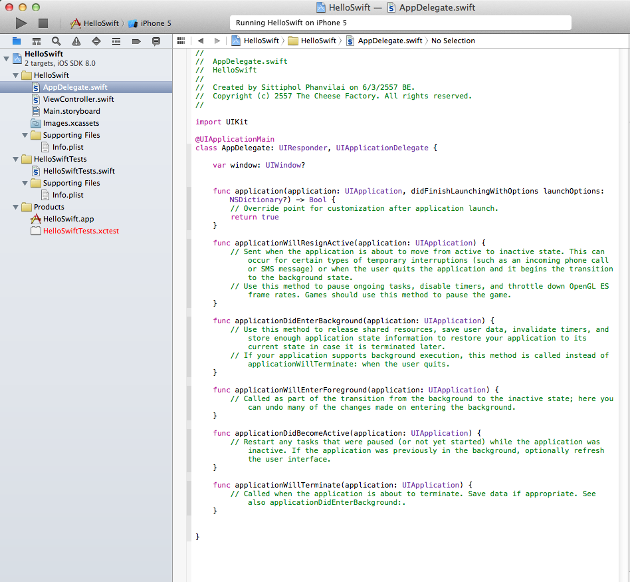This screenshot has width=630, height=582.
Task: Click the code folding ribbon beside applicationWillResignActive
Action: click(x=189, y=273)
